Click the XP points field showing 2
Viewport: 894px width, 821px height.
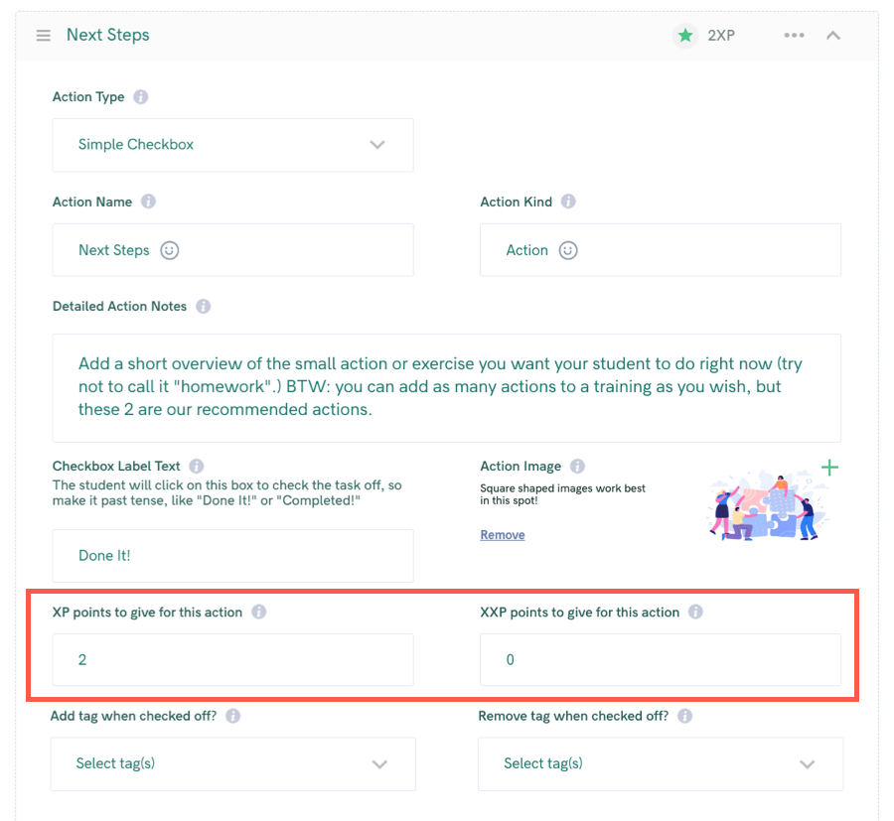point(233,660)
